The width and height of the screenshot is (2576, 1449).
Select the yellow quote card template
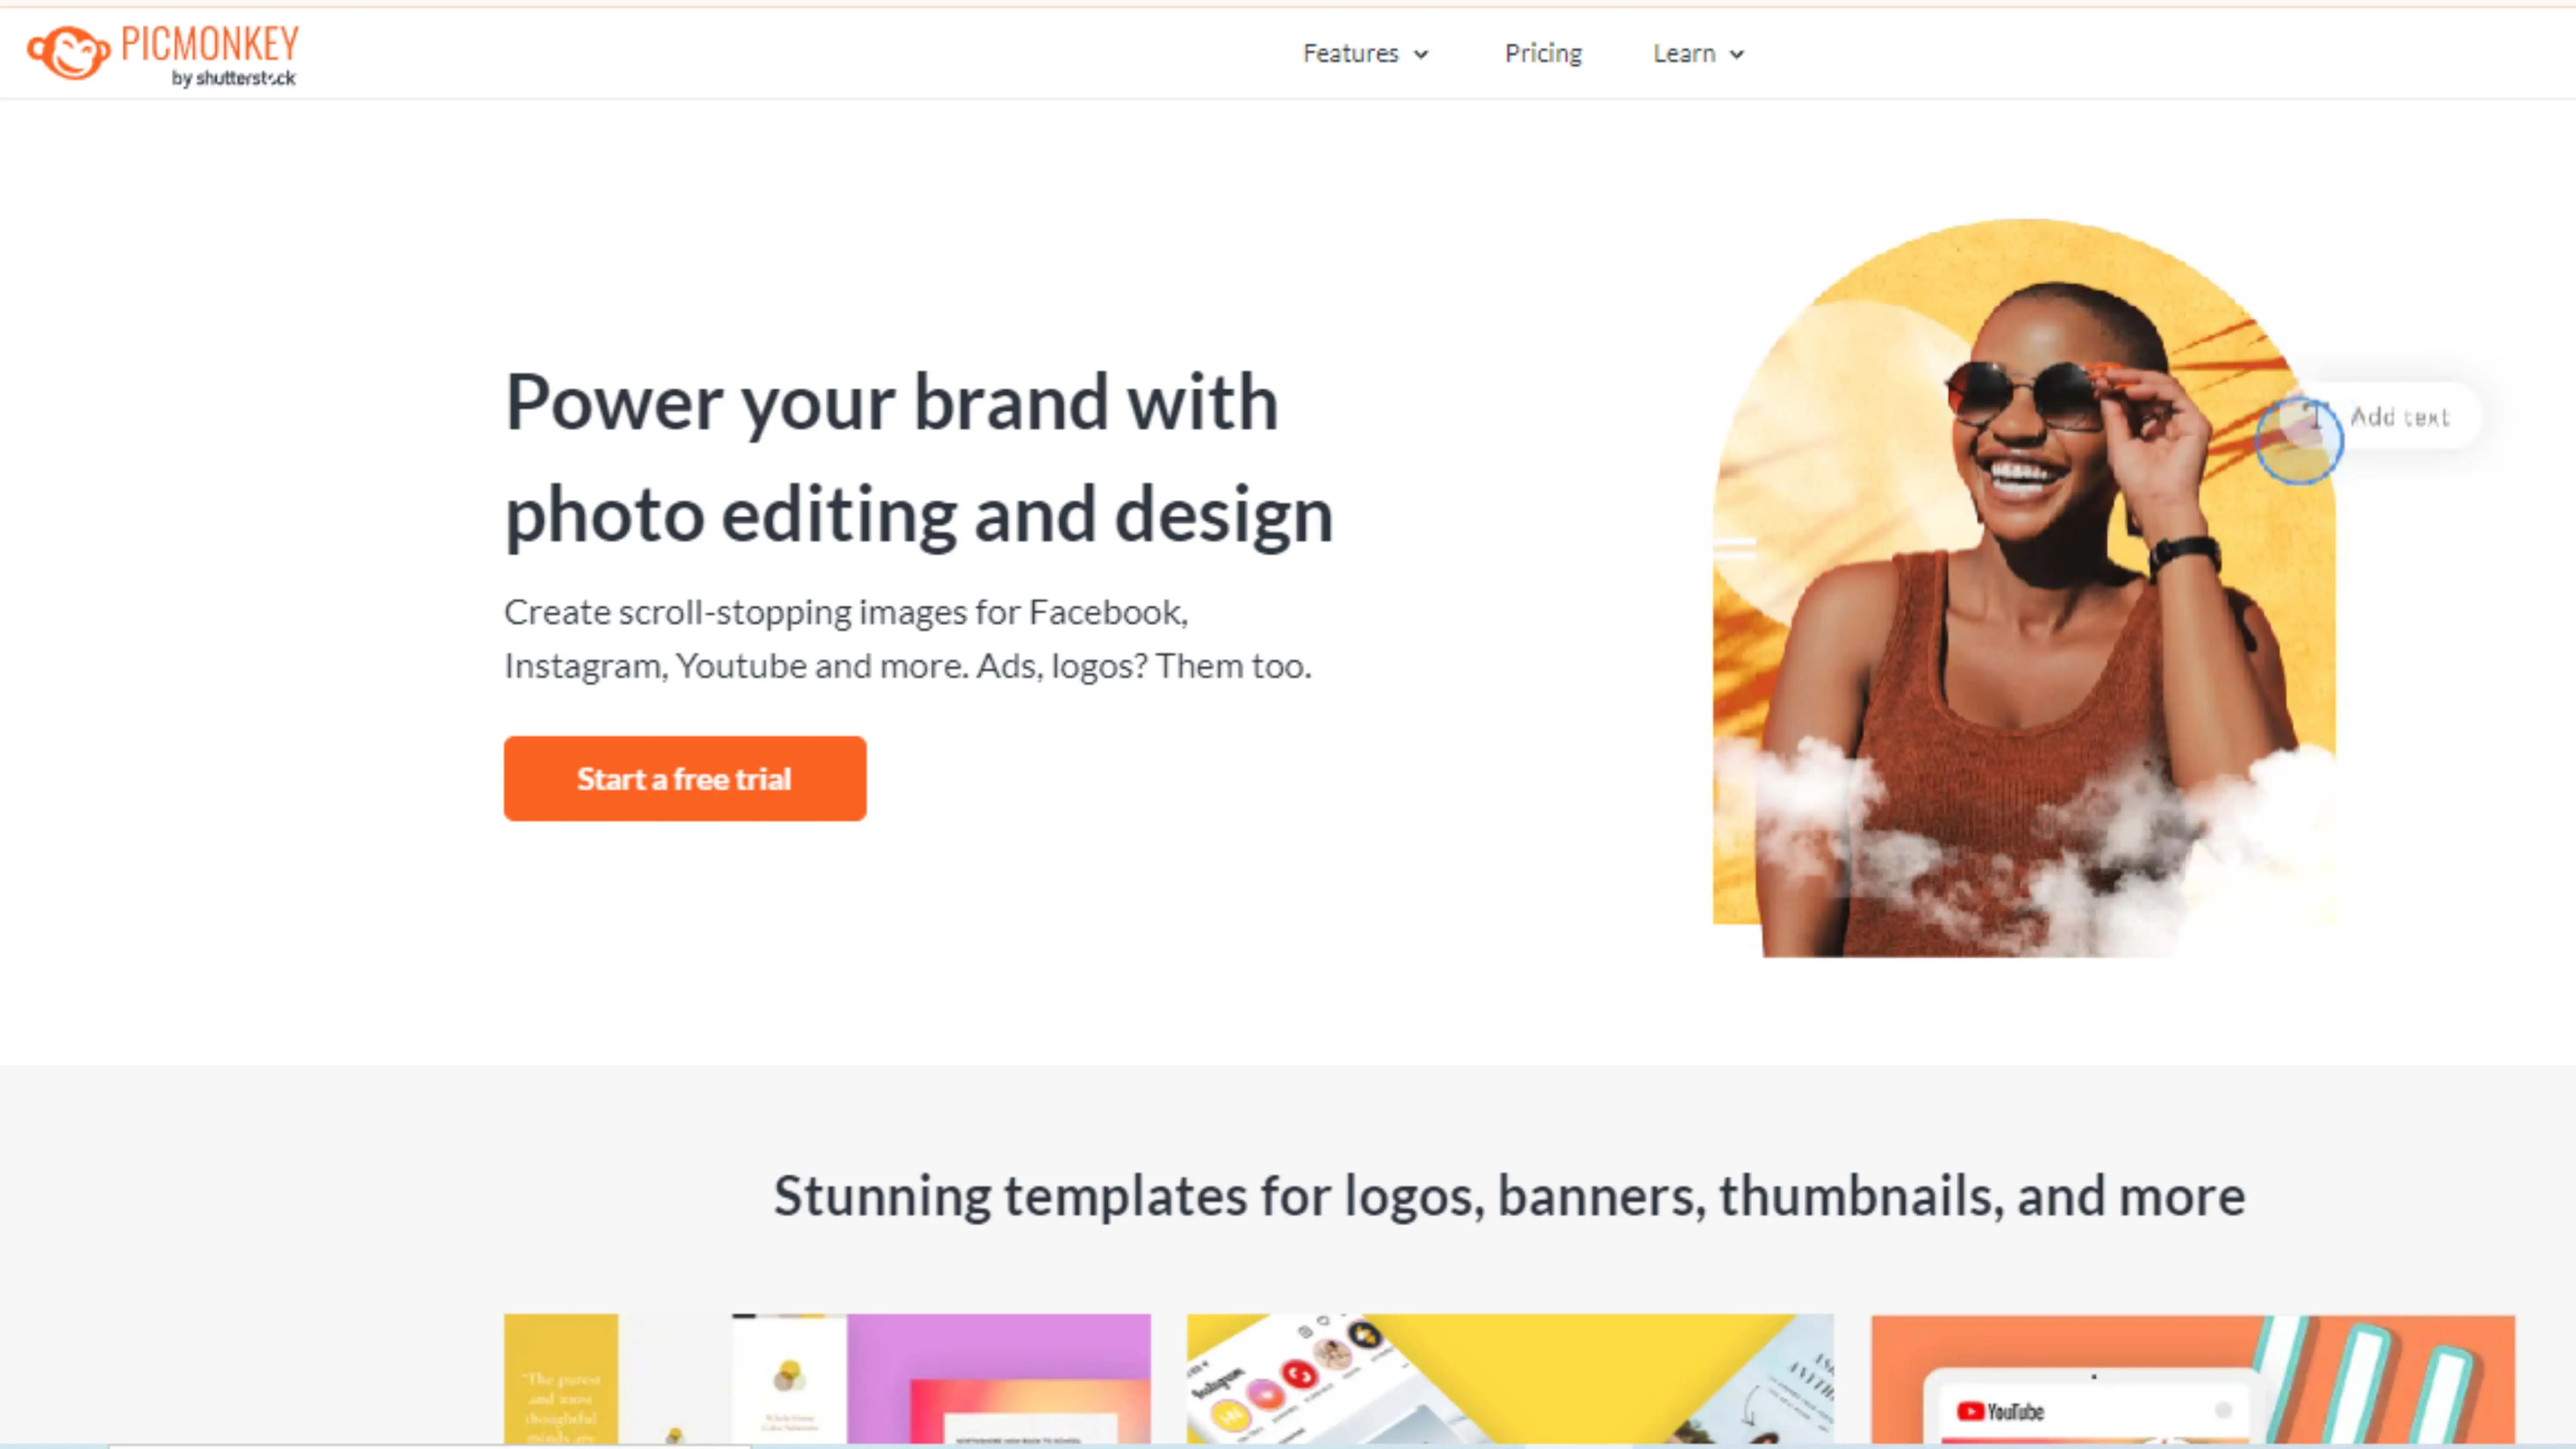pyautogui.click(x=561, y=1380)
